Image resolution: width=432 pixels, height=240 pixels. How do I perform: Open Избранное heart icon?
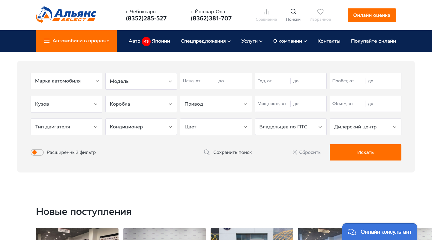point(320,12)
